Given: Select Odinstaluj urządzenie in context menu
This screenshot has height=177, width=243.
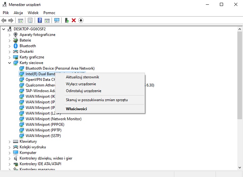Looking at the screenshot, I should coord(83,91).
